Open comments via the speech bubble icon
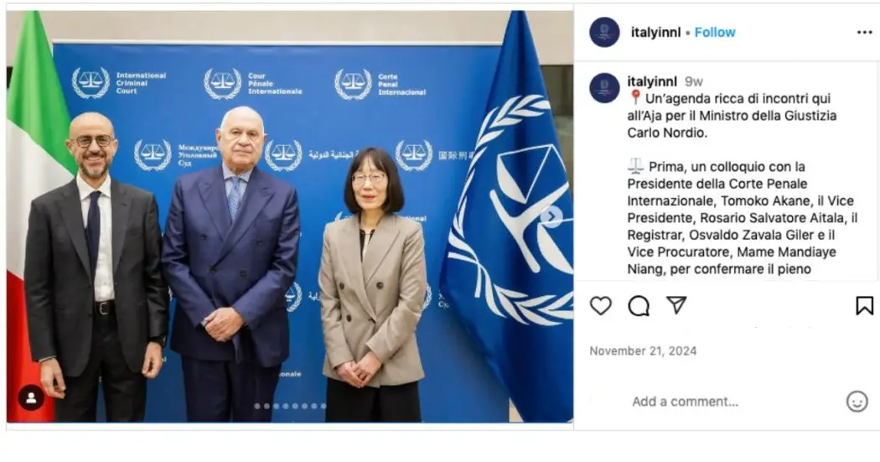This screenshot has height=462, width=880. pyautogui.click(x=639, y=305)
